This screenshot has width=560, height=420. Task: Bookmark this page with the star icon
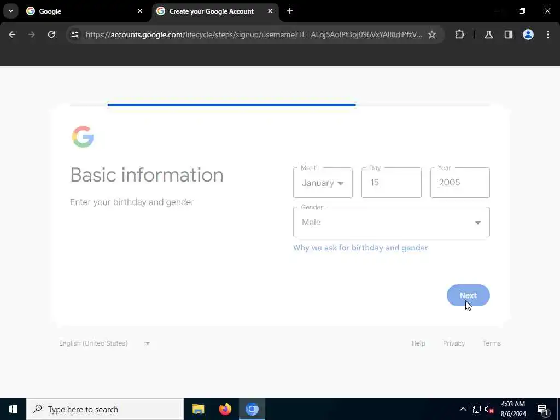432,34
